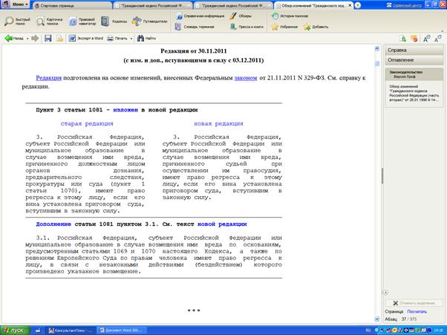
Task: Open the Карточка поиска search card
Action: click(49, 22)
